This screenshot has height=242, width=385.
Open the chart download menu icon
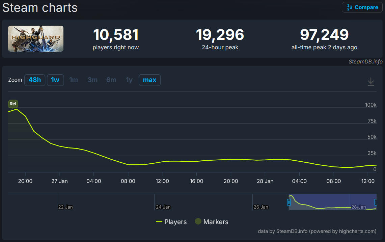[x=371, y=82]
